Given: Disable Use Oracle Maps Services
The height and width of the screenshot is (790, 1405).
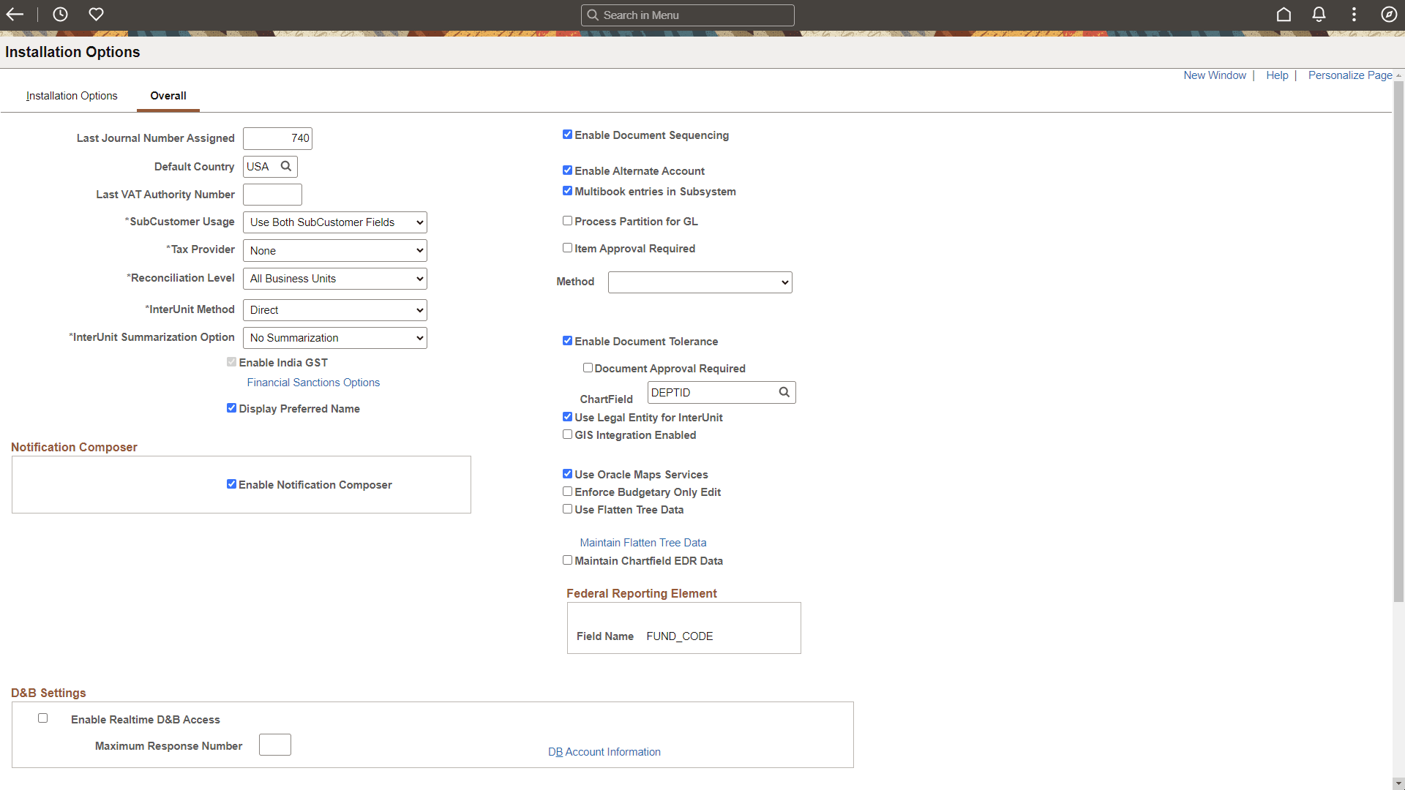Looking at the screenshot, I should pyautogui.click(x=567, y=473).
